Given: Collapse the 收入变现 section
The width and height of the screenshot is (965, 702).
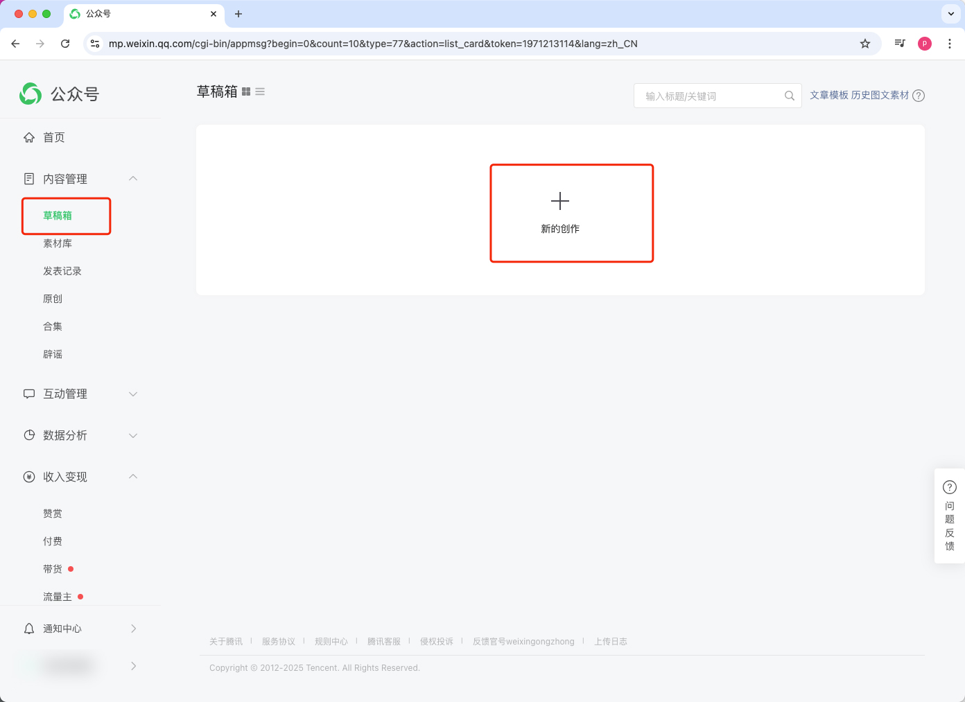Looking at the screenshot, I should [x=133, y=477].
